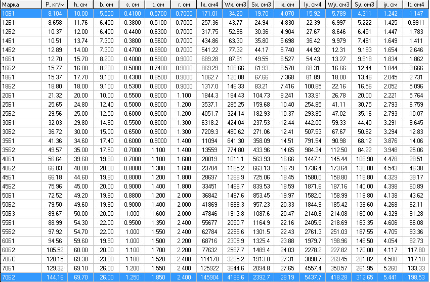The height and width of the screenshot is (282, 430).
Task: Click the s, см column header
Action: [x=132, y=5]
